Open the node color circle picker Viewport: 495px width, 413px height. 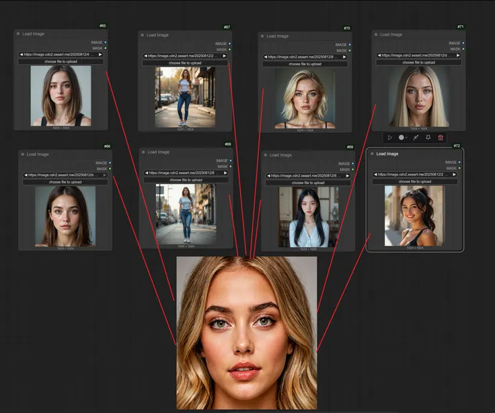[x=402, y=137]
